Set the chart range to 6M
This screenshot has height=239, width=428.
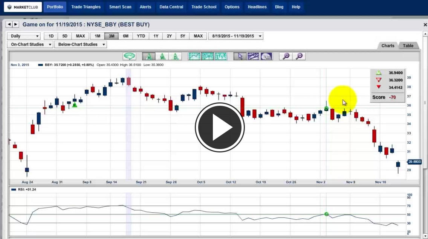[x=125, y=36]
